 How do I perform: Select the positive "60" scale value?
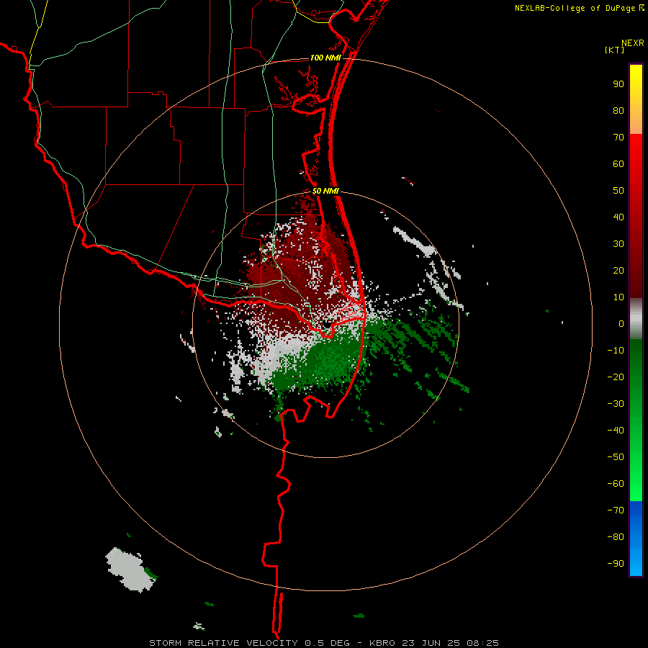point(618,163)
